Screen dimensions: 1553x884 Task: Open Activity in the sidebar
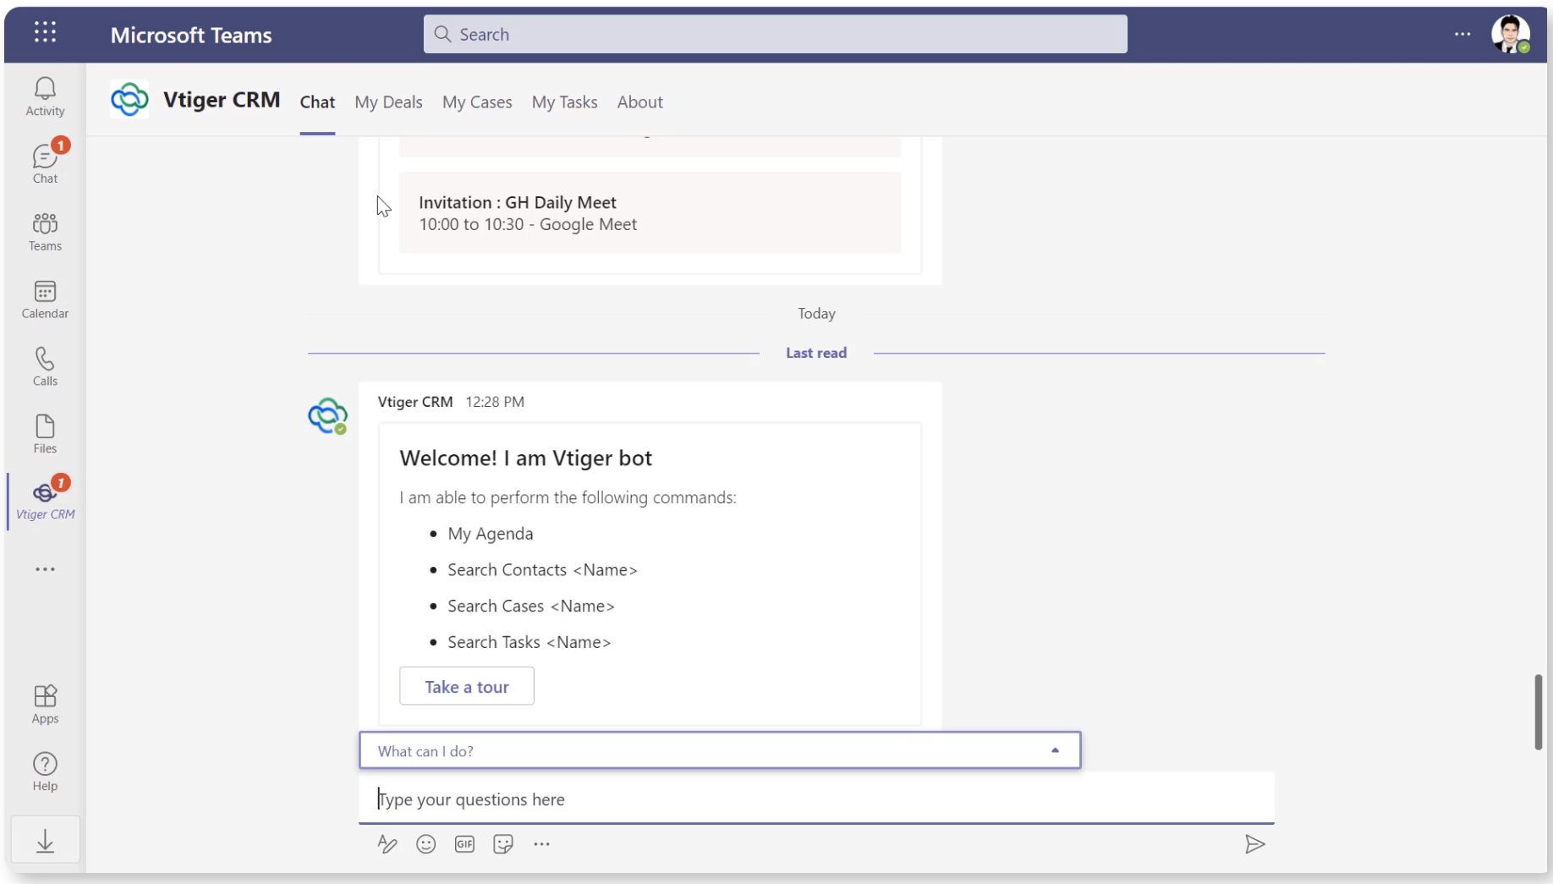[45, 96]
